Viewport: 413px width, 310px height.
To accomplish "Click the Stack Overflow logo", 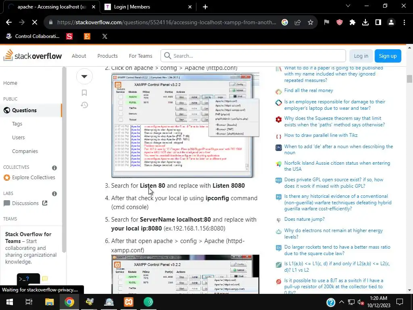I will click(x=33, y=56).
